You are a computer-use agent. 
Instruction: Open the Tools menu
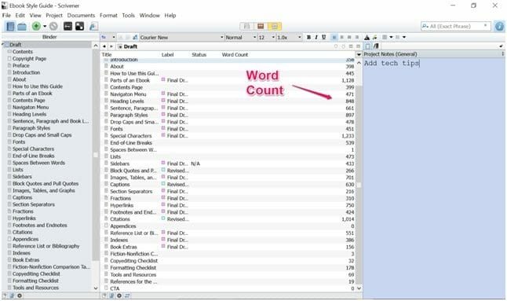tap(129, 15)
